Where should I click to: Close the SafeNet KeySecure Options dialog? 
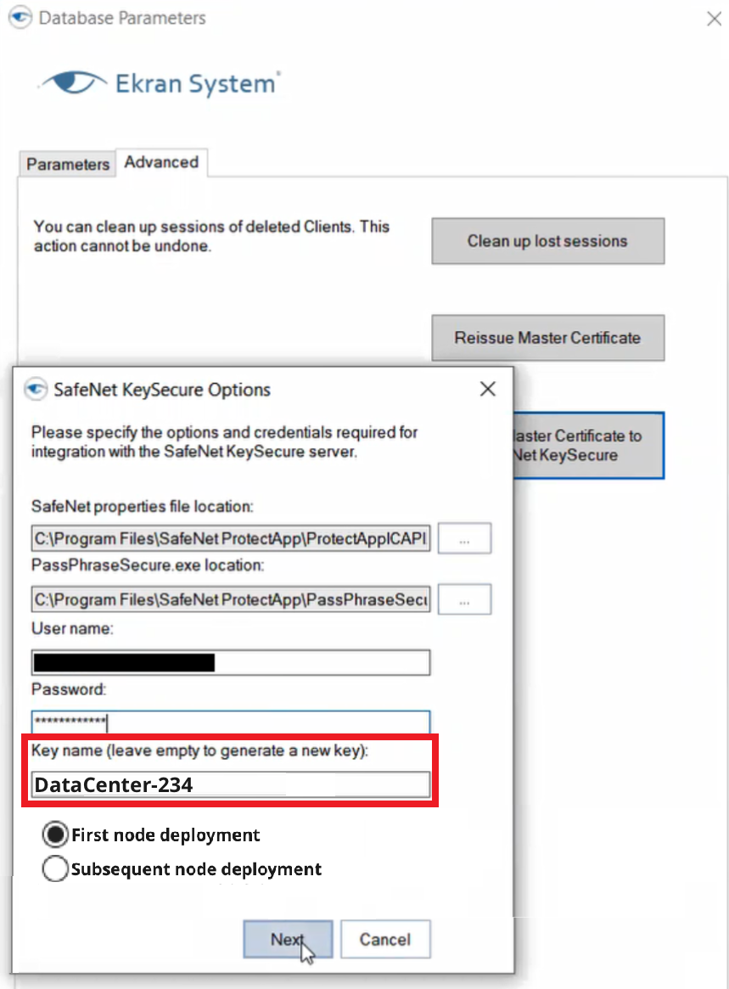pyautogui.click(x=488, y=390)
